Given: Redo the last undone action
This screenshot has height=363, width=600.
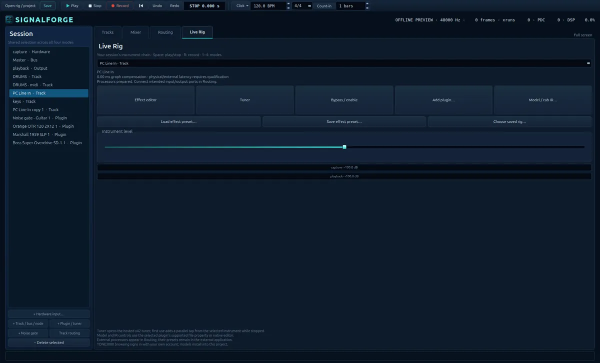Looking at the screenshot, I should pyautogui.click(x=174, y=6).
